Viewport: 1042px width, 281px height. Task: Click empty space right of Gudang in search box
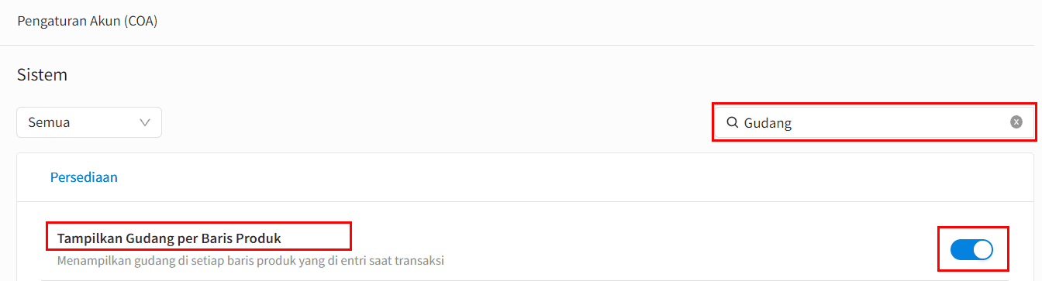click(x=899, y=122)
